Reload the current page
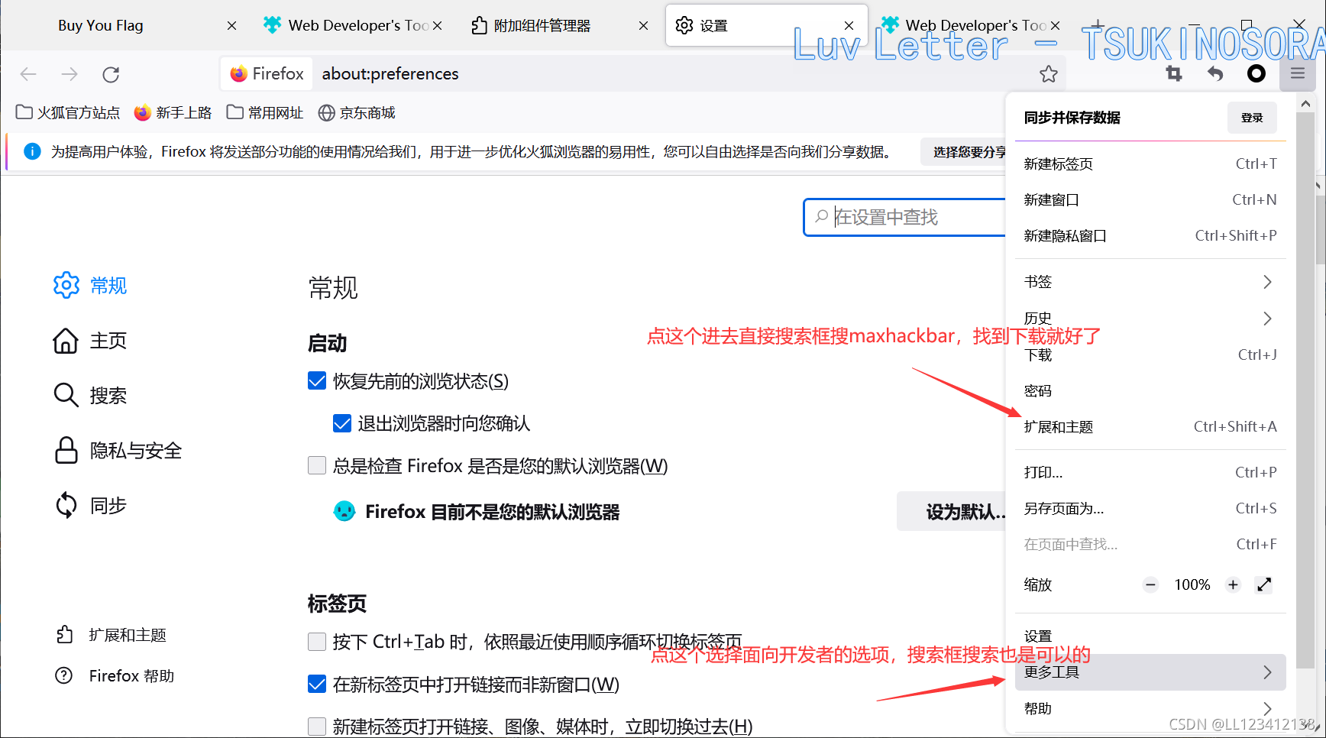Screen dimensions: 1326x738 point(111,74)
